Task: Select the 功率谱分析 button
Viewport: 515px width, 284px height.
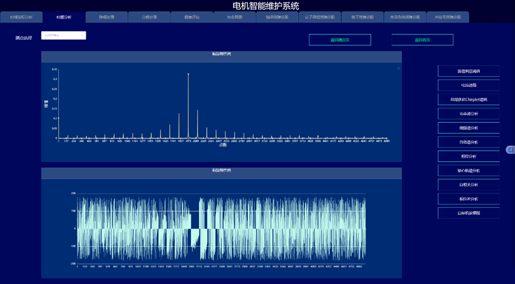Action: pos(469,114)
